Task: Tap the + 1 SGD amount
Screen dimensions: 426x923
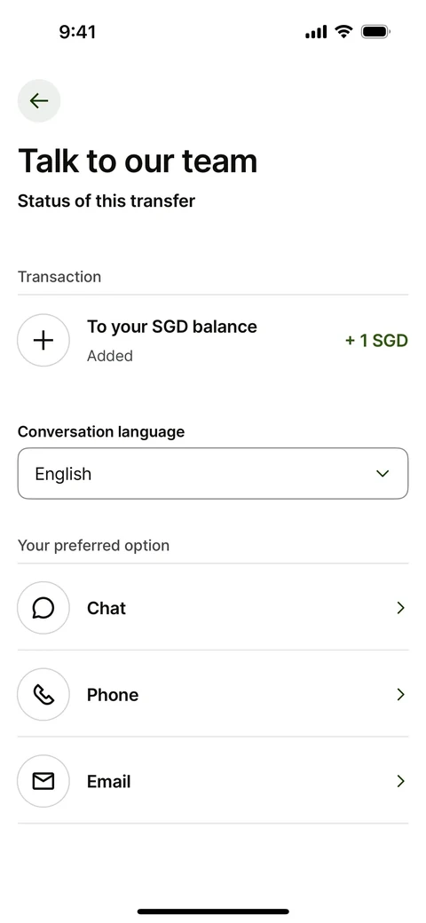Action: tap(376, 341)
